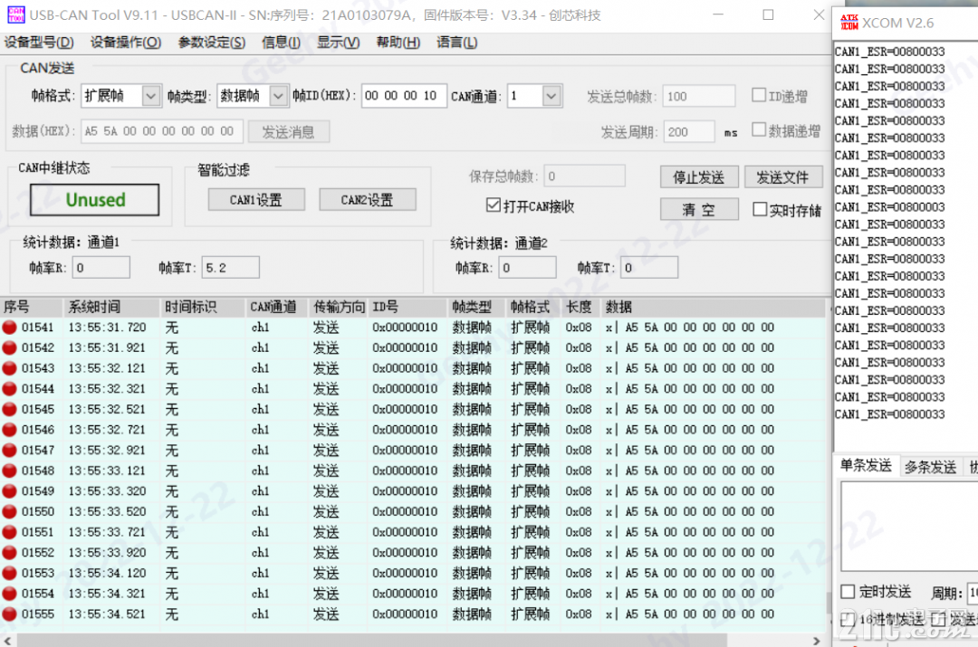
Task: Enable the ID递增 checkbox
Action: point(759,95)
